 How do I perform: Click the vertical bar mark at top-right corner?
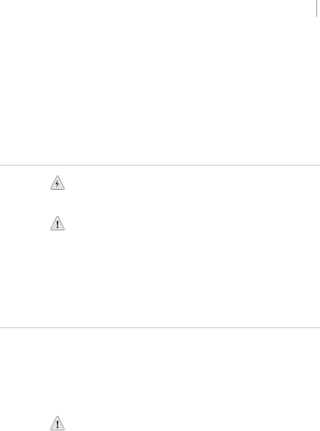[317, 9]
